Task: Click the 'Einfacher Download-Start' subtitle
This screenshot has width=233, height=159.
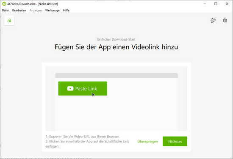Action: click(116, 39)
